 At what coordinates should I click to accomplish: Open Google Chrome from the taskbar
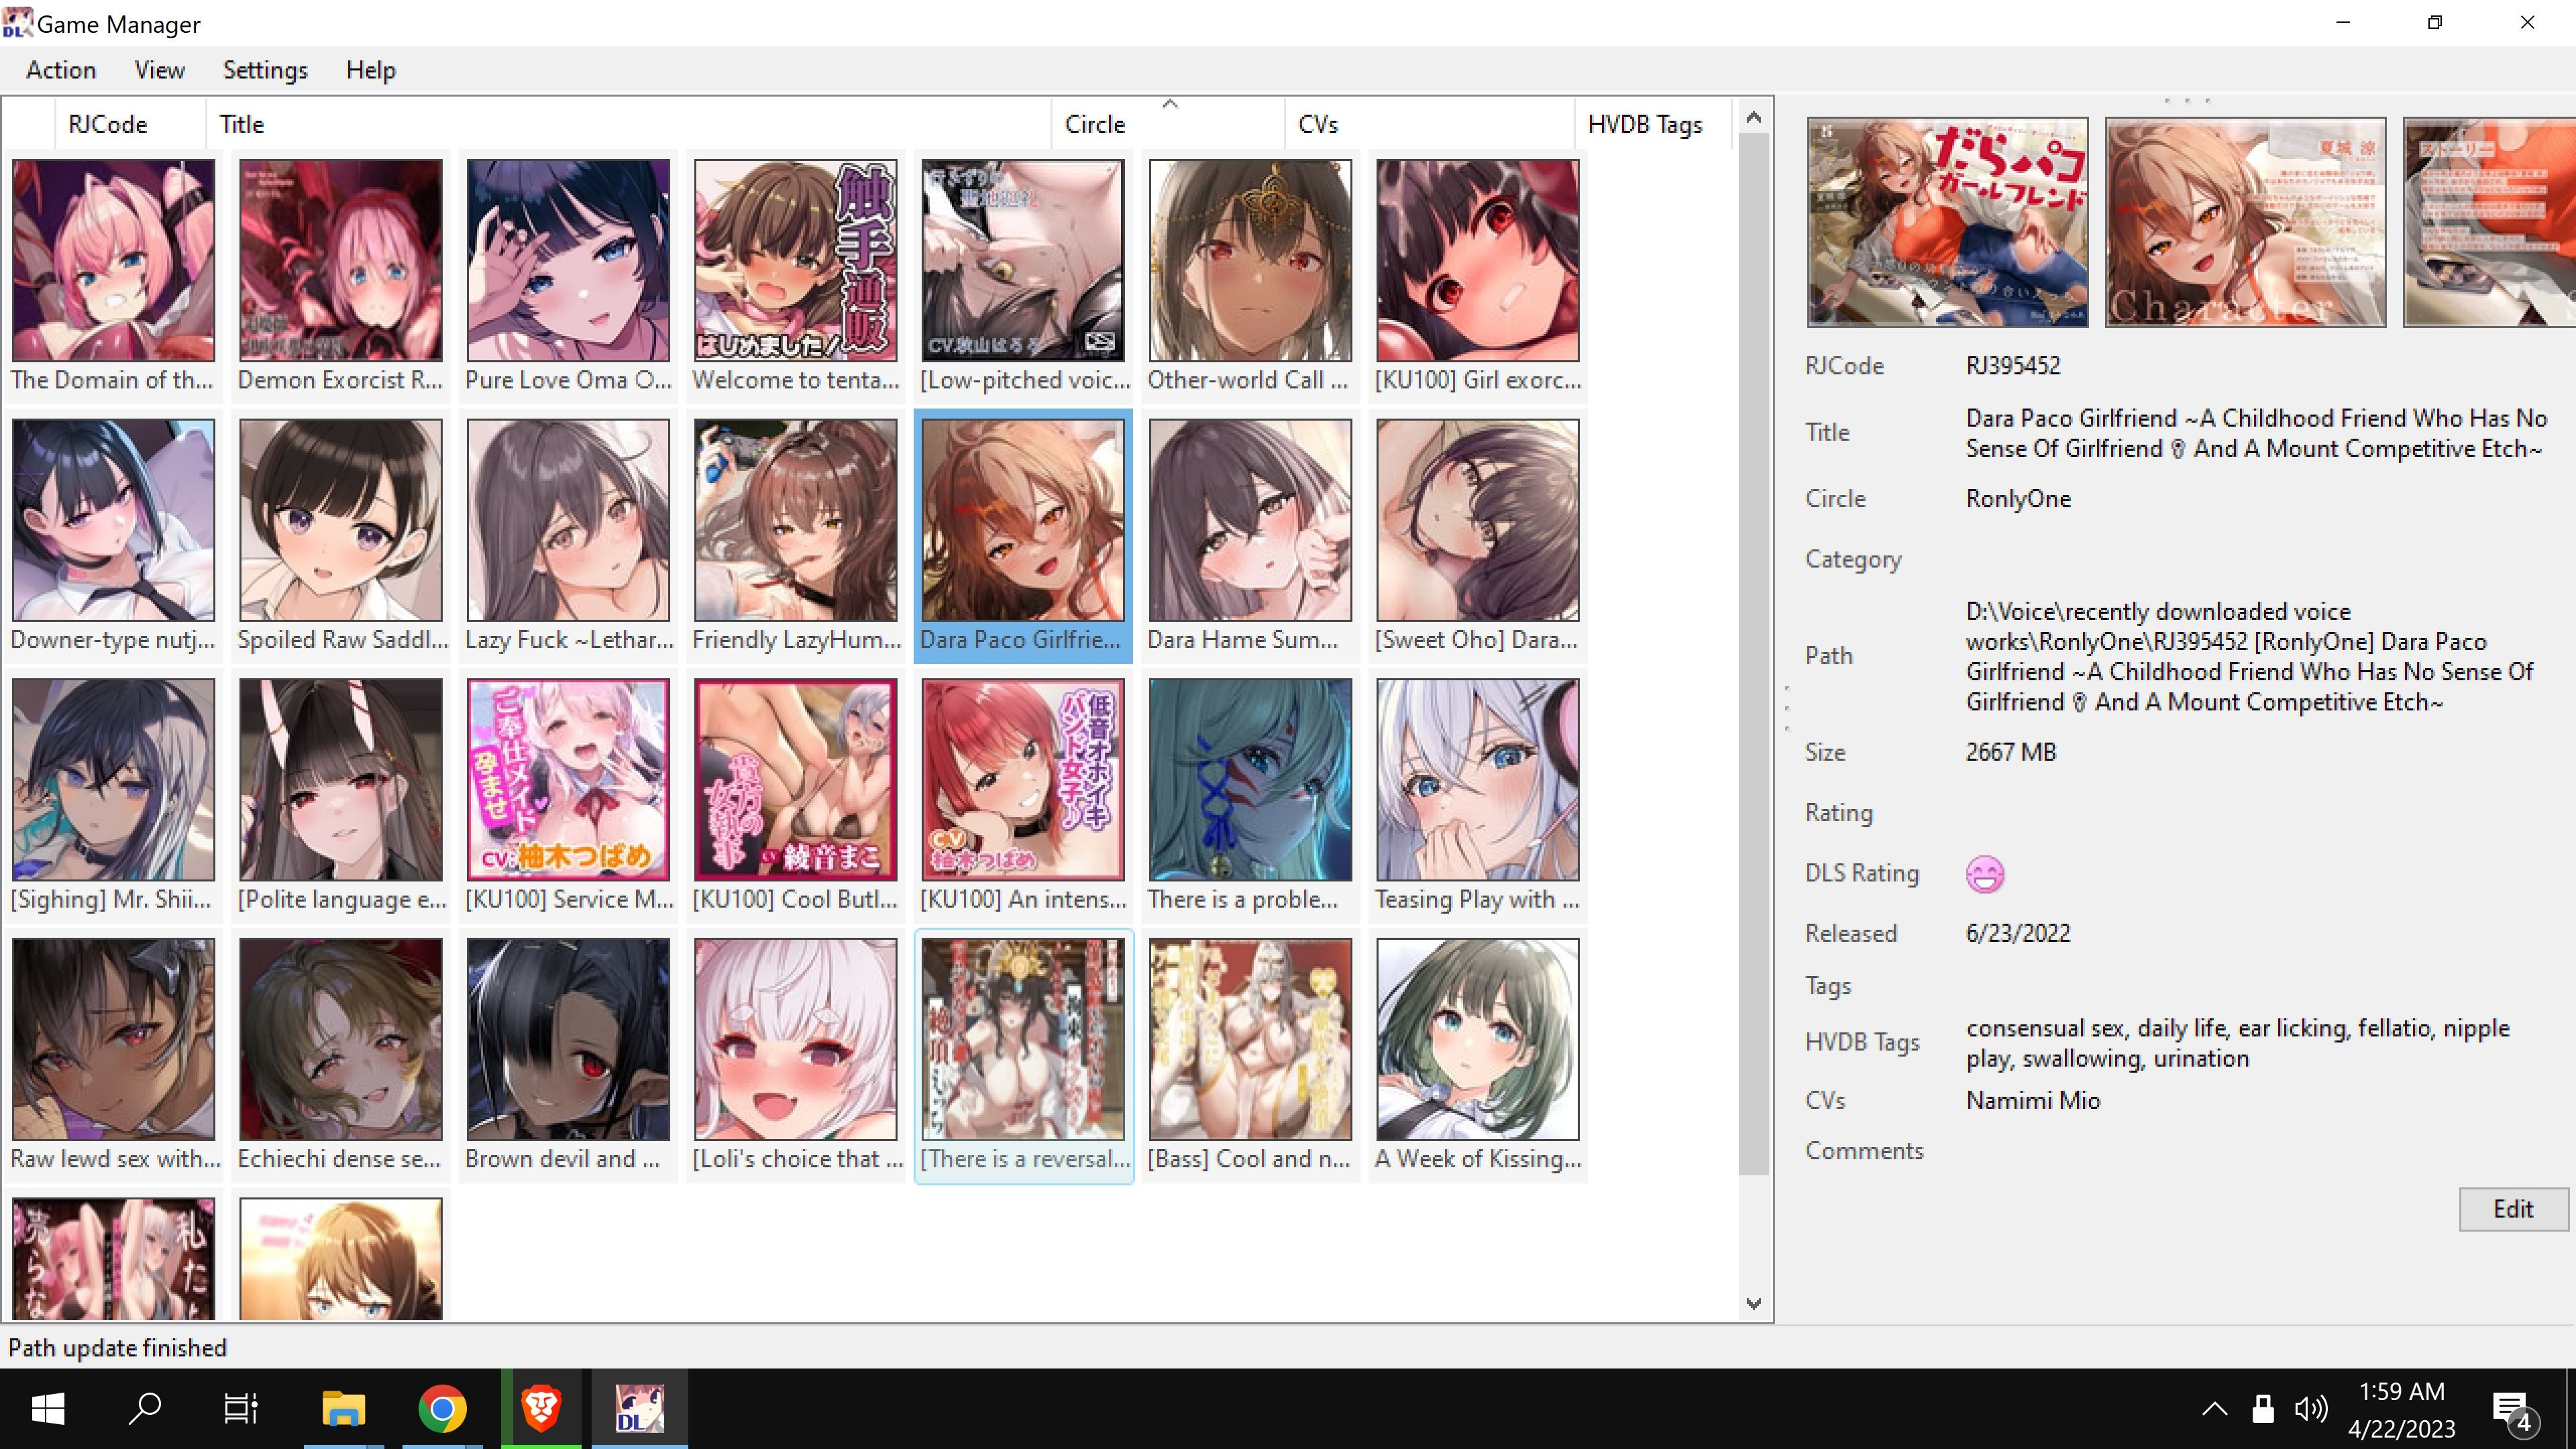click(442, 1409)
